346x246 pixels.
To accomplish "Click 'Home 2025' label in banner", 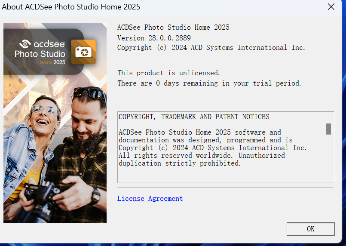I will [x=52, y=62].
